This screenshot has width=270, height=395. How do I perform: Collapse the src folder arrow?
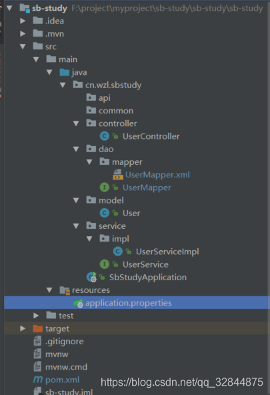click(x=23, y=46)
